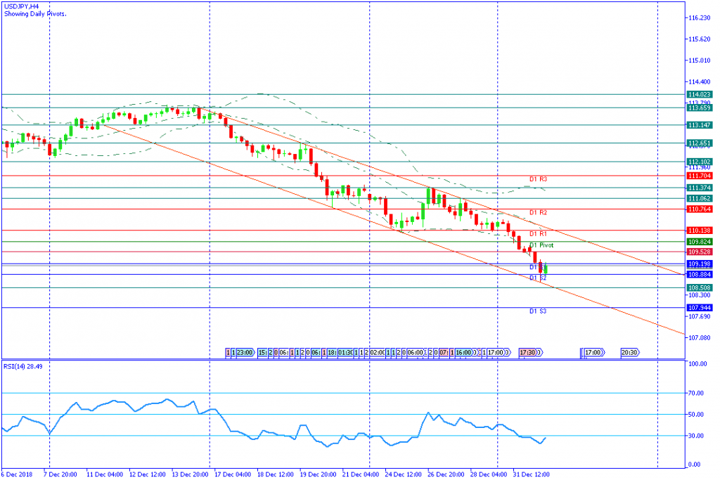Click the 107.690 price axis value

[700, 317]
